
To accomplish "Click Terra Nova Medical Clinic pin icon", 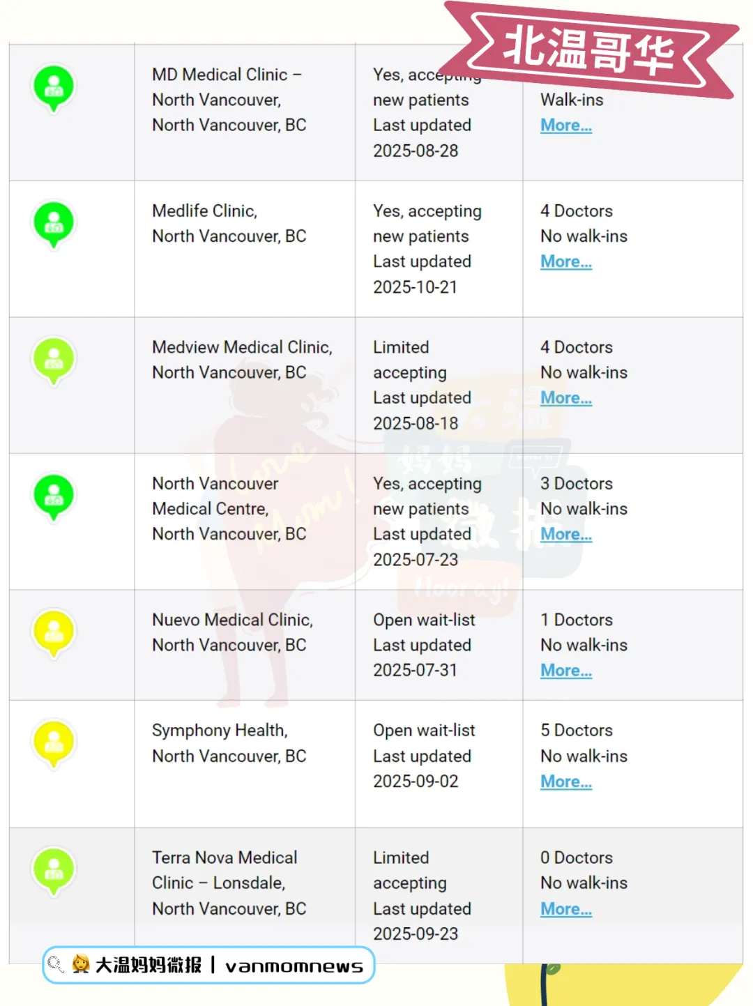I will pos(54,871).
